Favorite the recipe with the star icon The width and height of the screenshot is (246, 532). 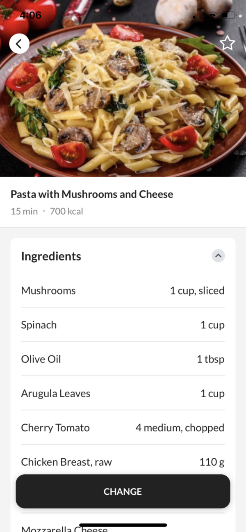[x=228, y=43]
